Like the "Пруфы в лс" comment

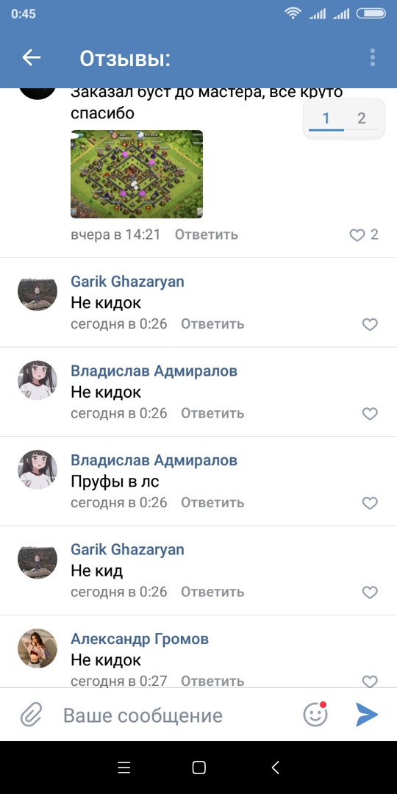pyautogui.click(x=370, y=503)
